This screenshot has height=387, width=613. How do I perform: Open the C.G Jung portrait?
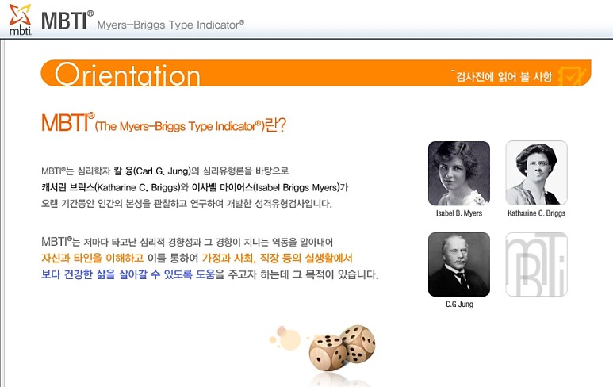point(459,264)
